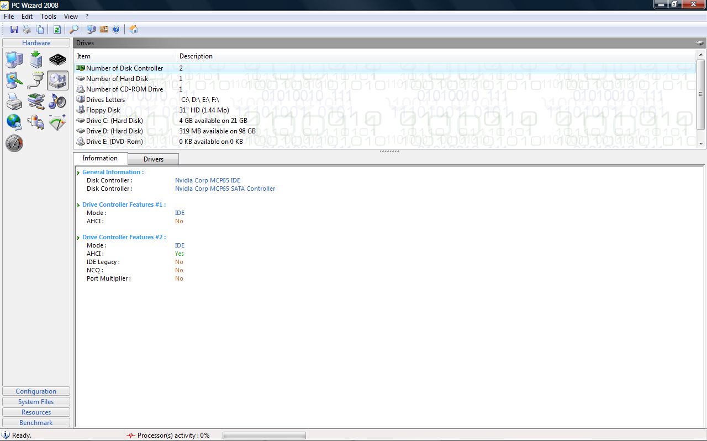Click the IDE Legacy label

[x=103, y=262]
